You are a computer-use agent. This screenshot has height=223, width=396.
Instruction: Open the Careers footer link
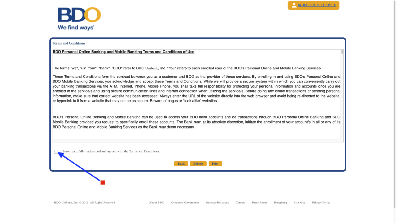[x=240, y=203]
